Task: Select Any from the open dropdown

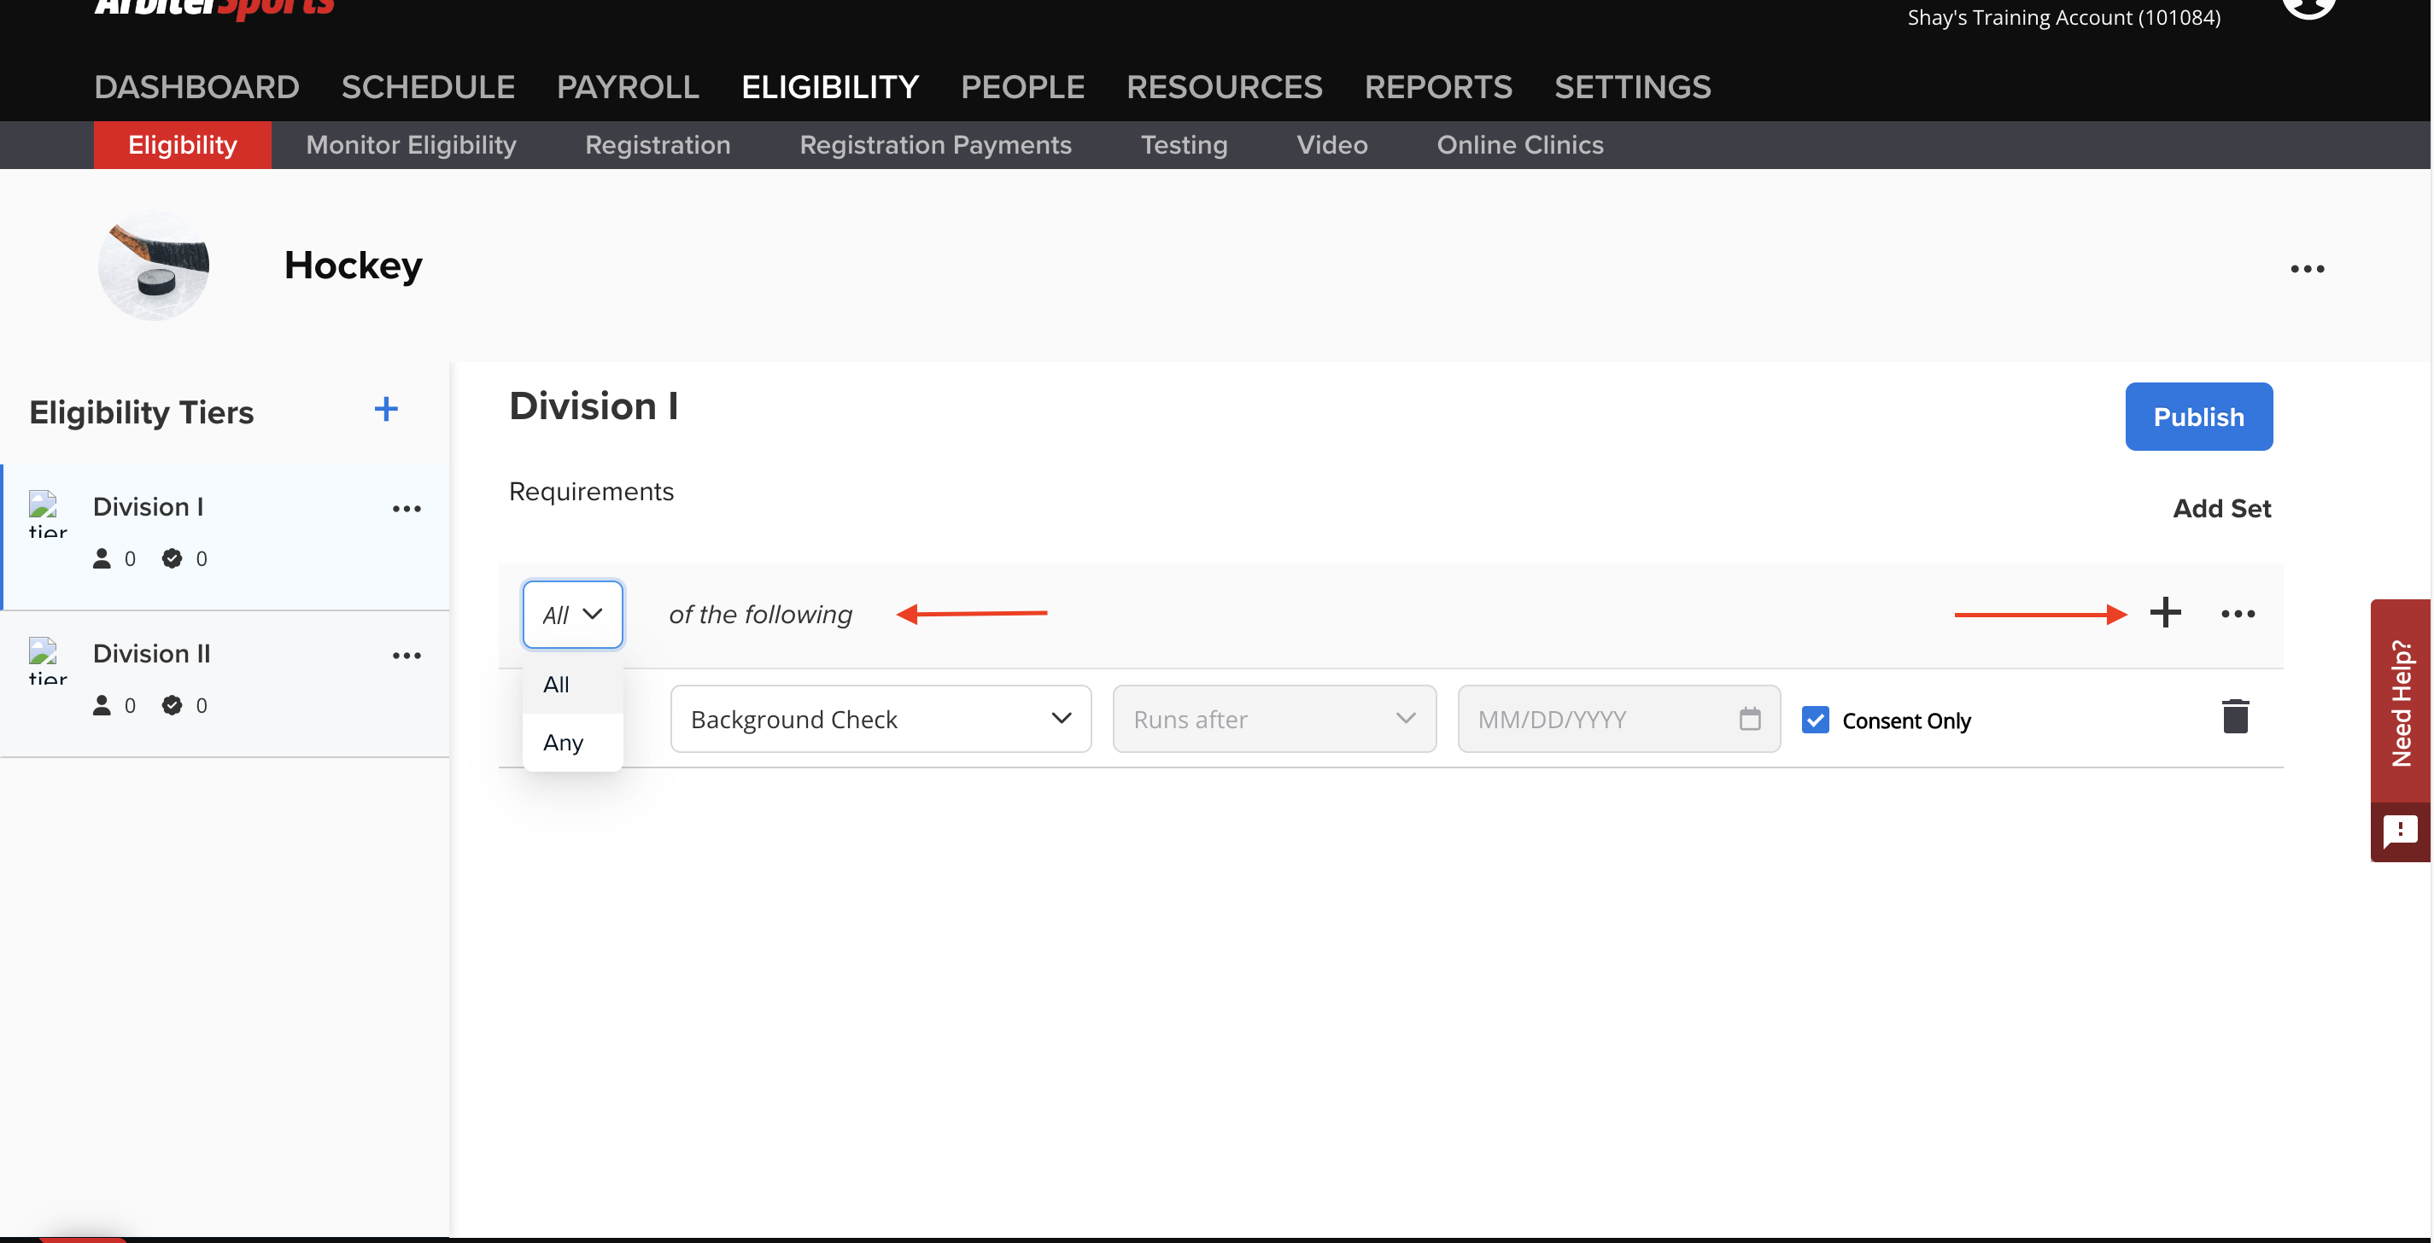Action: click(563, 743)
